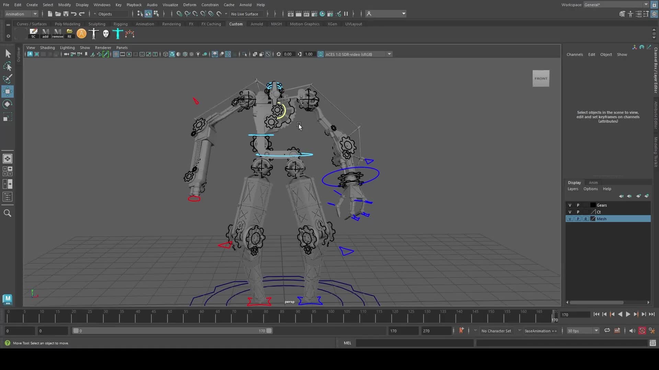Open the Deform menu
This screenshot has height=370, width=659.
[190, 4]
